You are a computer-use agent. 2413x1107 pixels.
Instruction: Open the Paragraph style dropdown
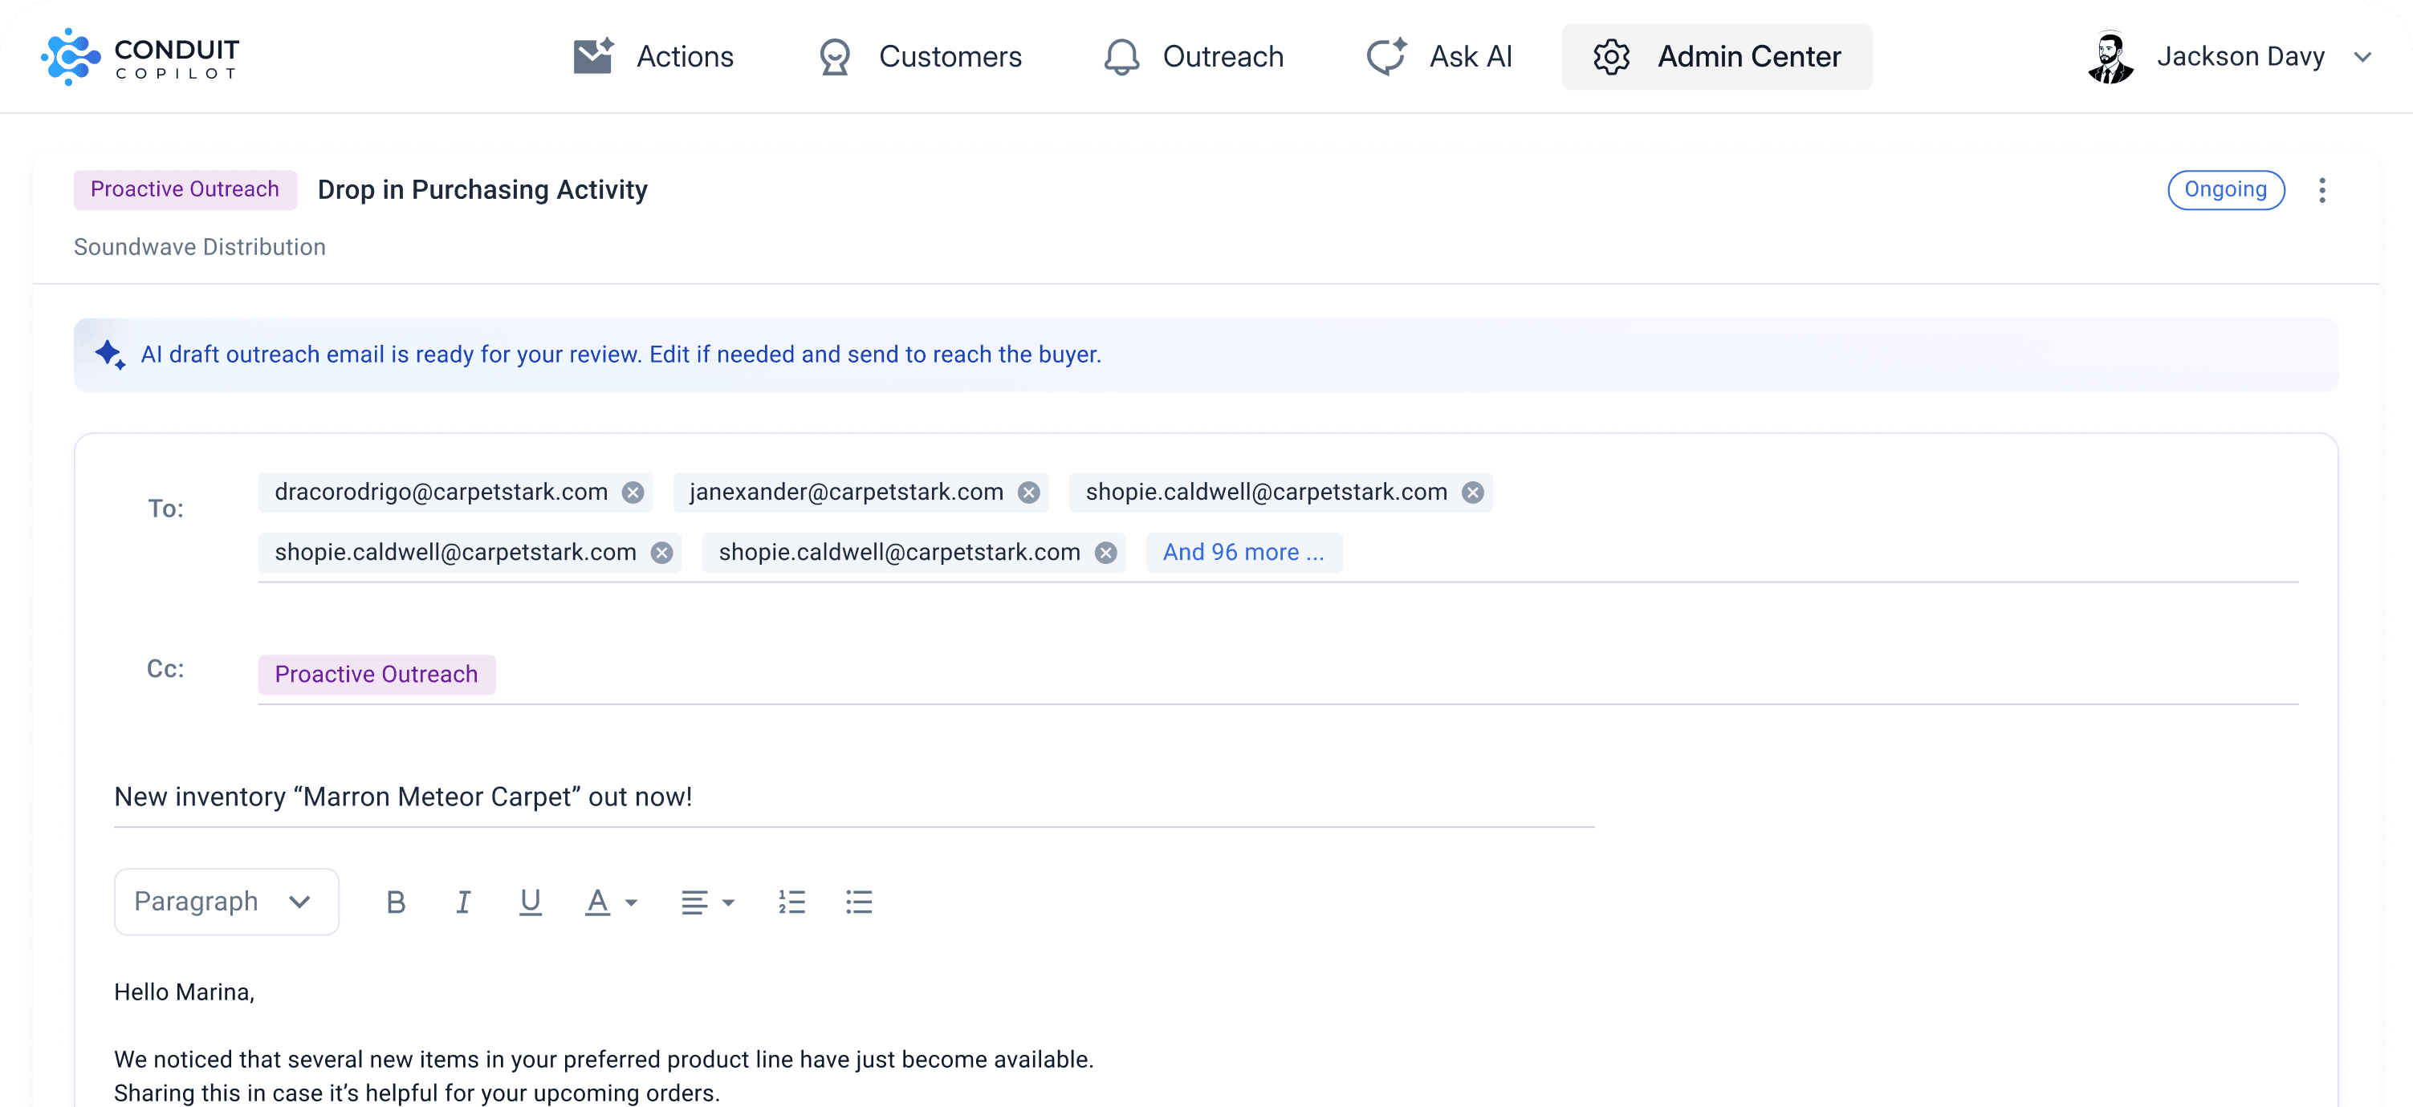226,901
